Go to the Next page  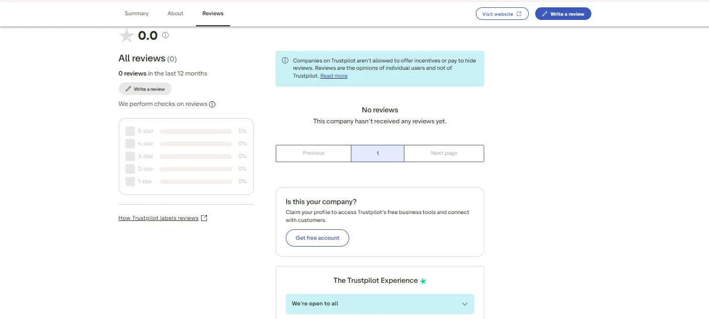point(444,153)
